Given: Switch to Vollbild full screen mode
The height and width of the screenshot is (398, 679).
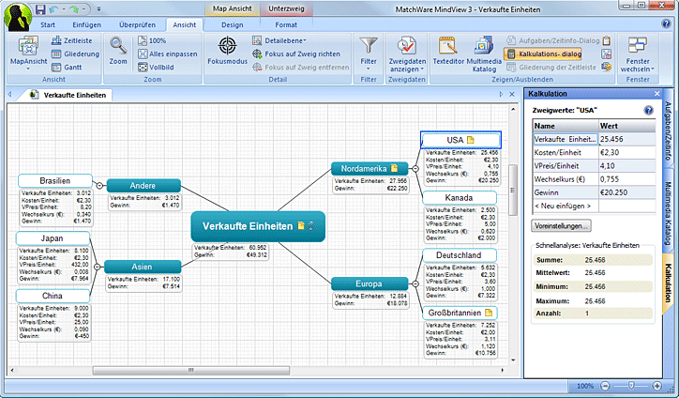Looking at the screenshot, I should pyautogui.click(x=156, y=68).
